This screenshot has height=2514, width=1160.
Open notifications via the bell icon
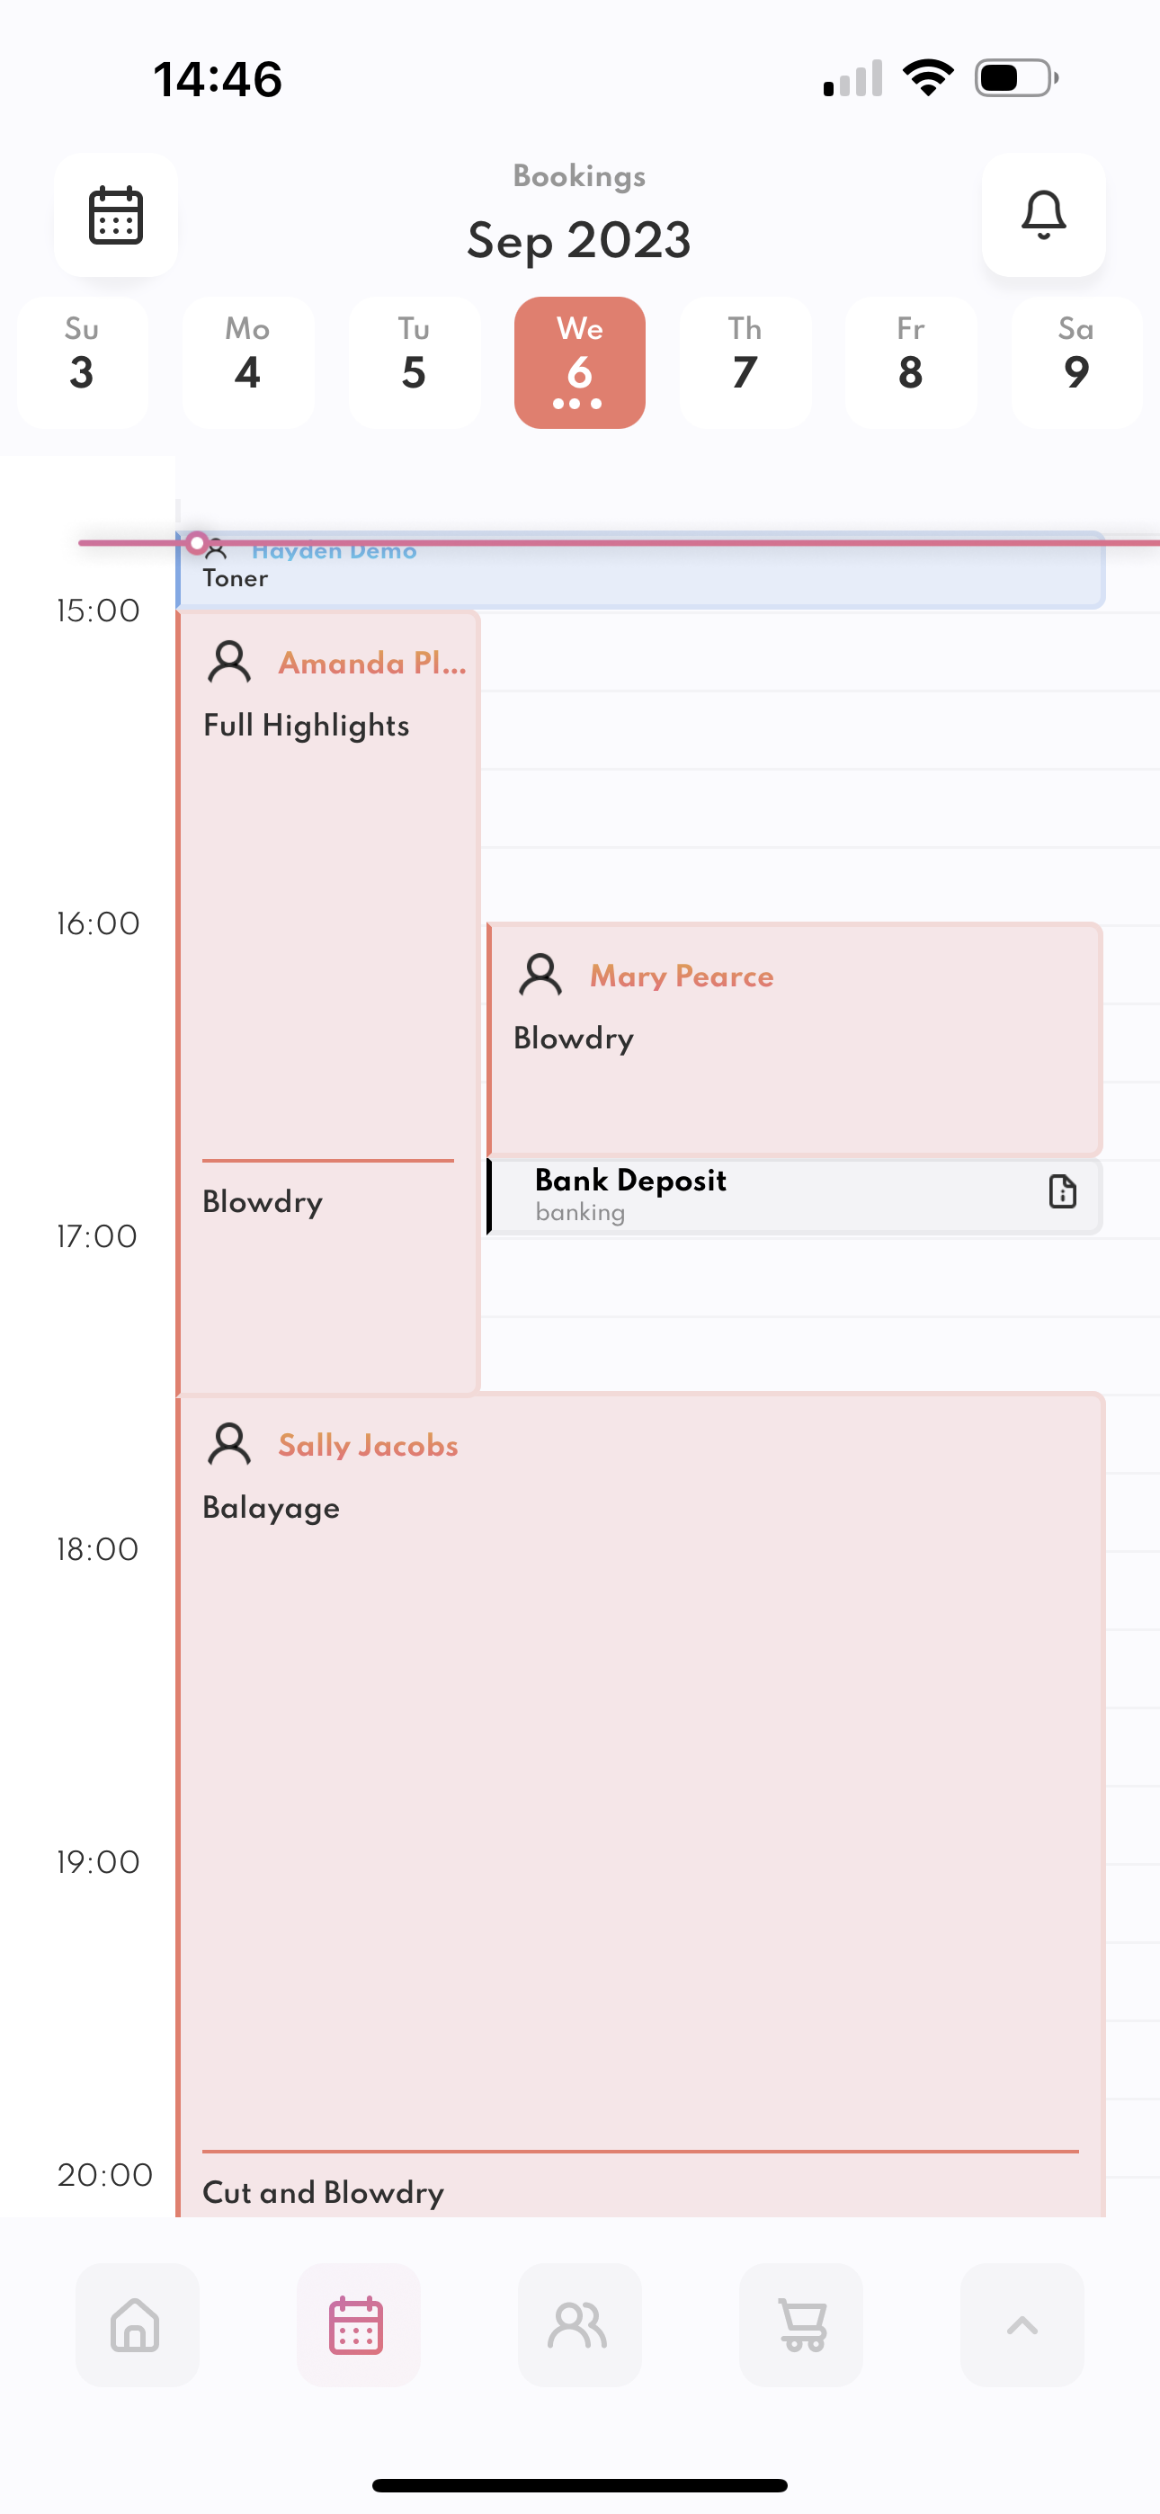click(x=1044, y=216)
